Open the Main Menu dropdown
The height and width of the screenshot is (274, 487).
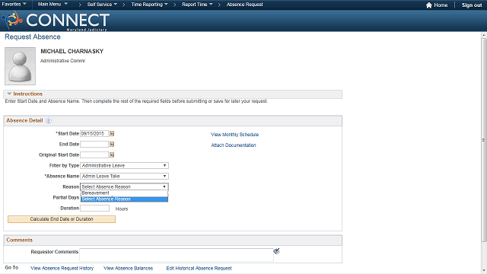coord(53,5)
